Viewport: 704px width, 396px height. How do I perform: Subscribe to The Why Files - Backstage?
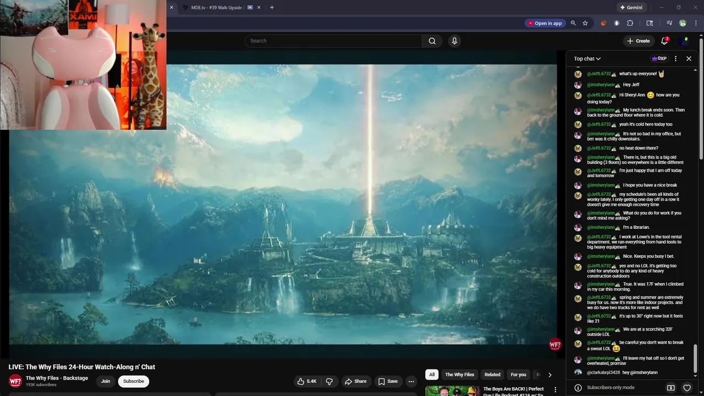pyautogui.click(x=133, y=381)
